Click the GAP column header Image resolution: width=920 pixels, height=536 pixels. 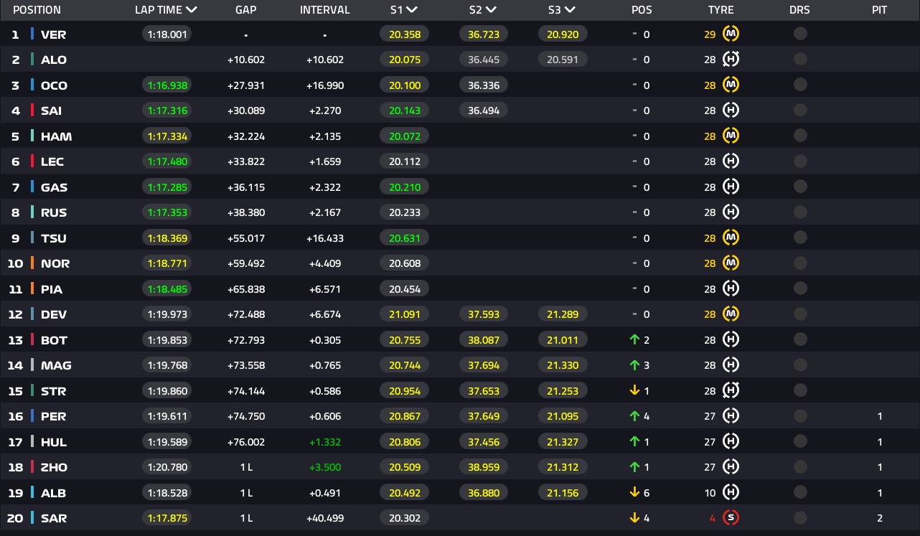[x=246, y=10]
